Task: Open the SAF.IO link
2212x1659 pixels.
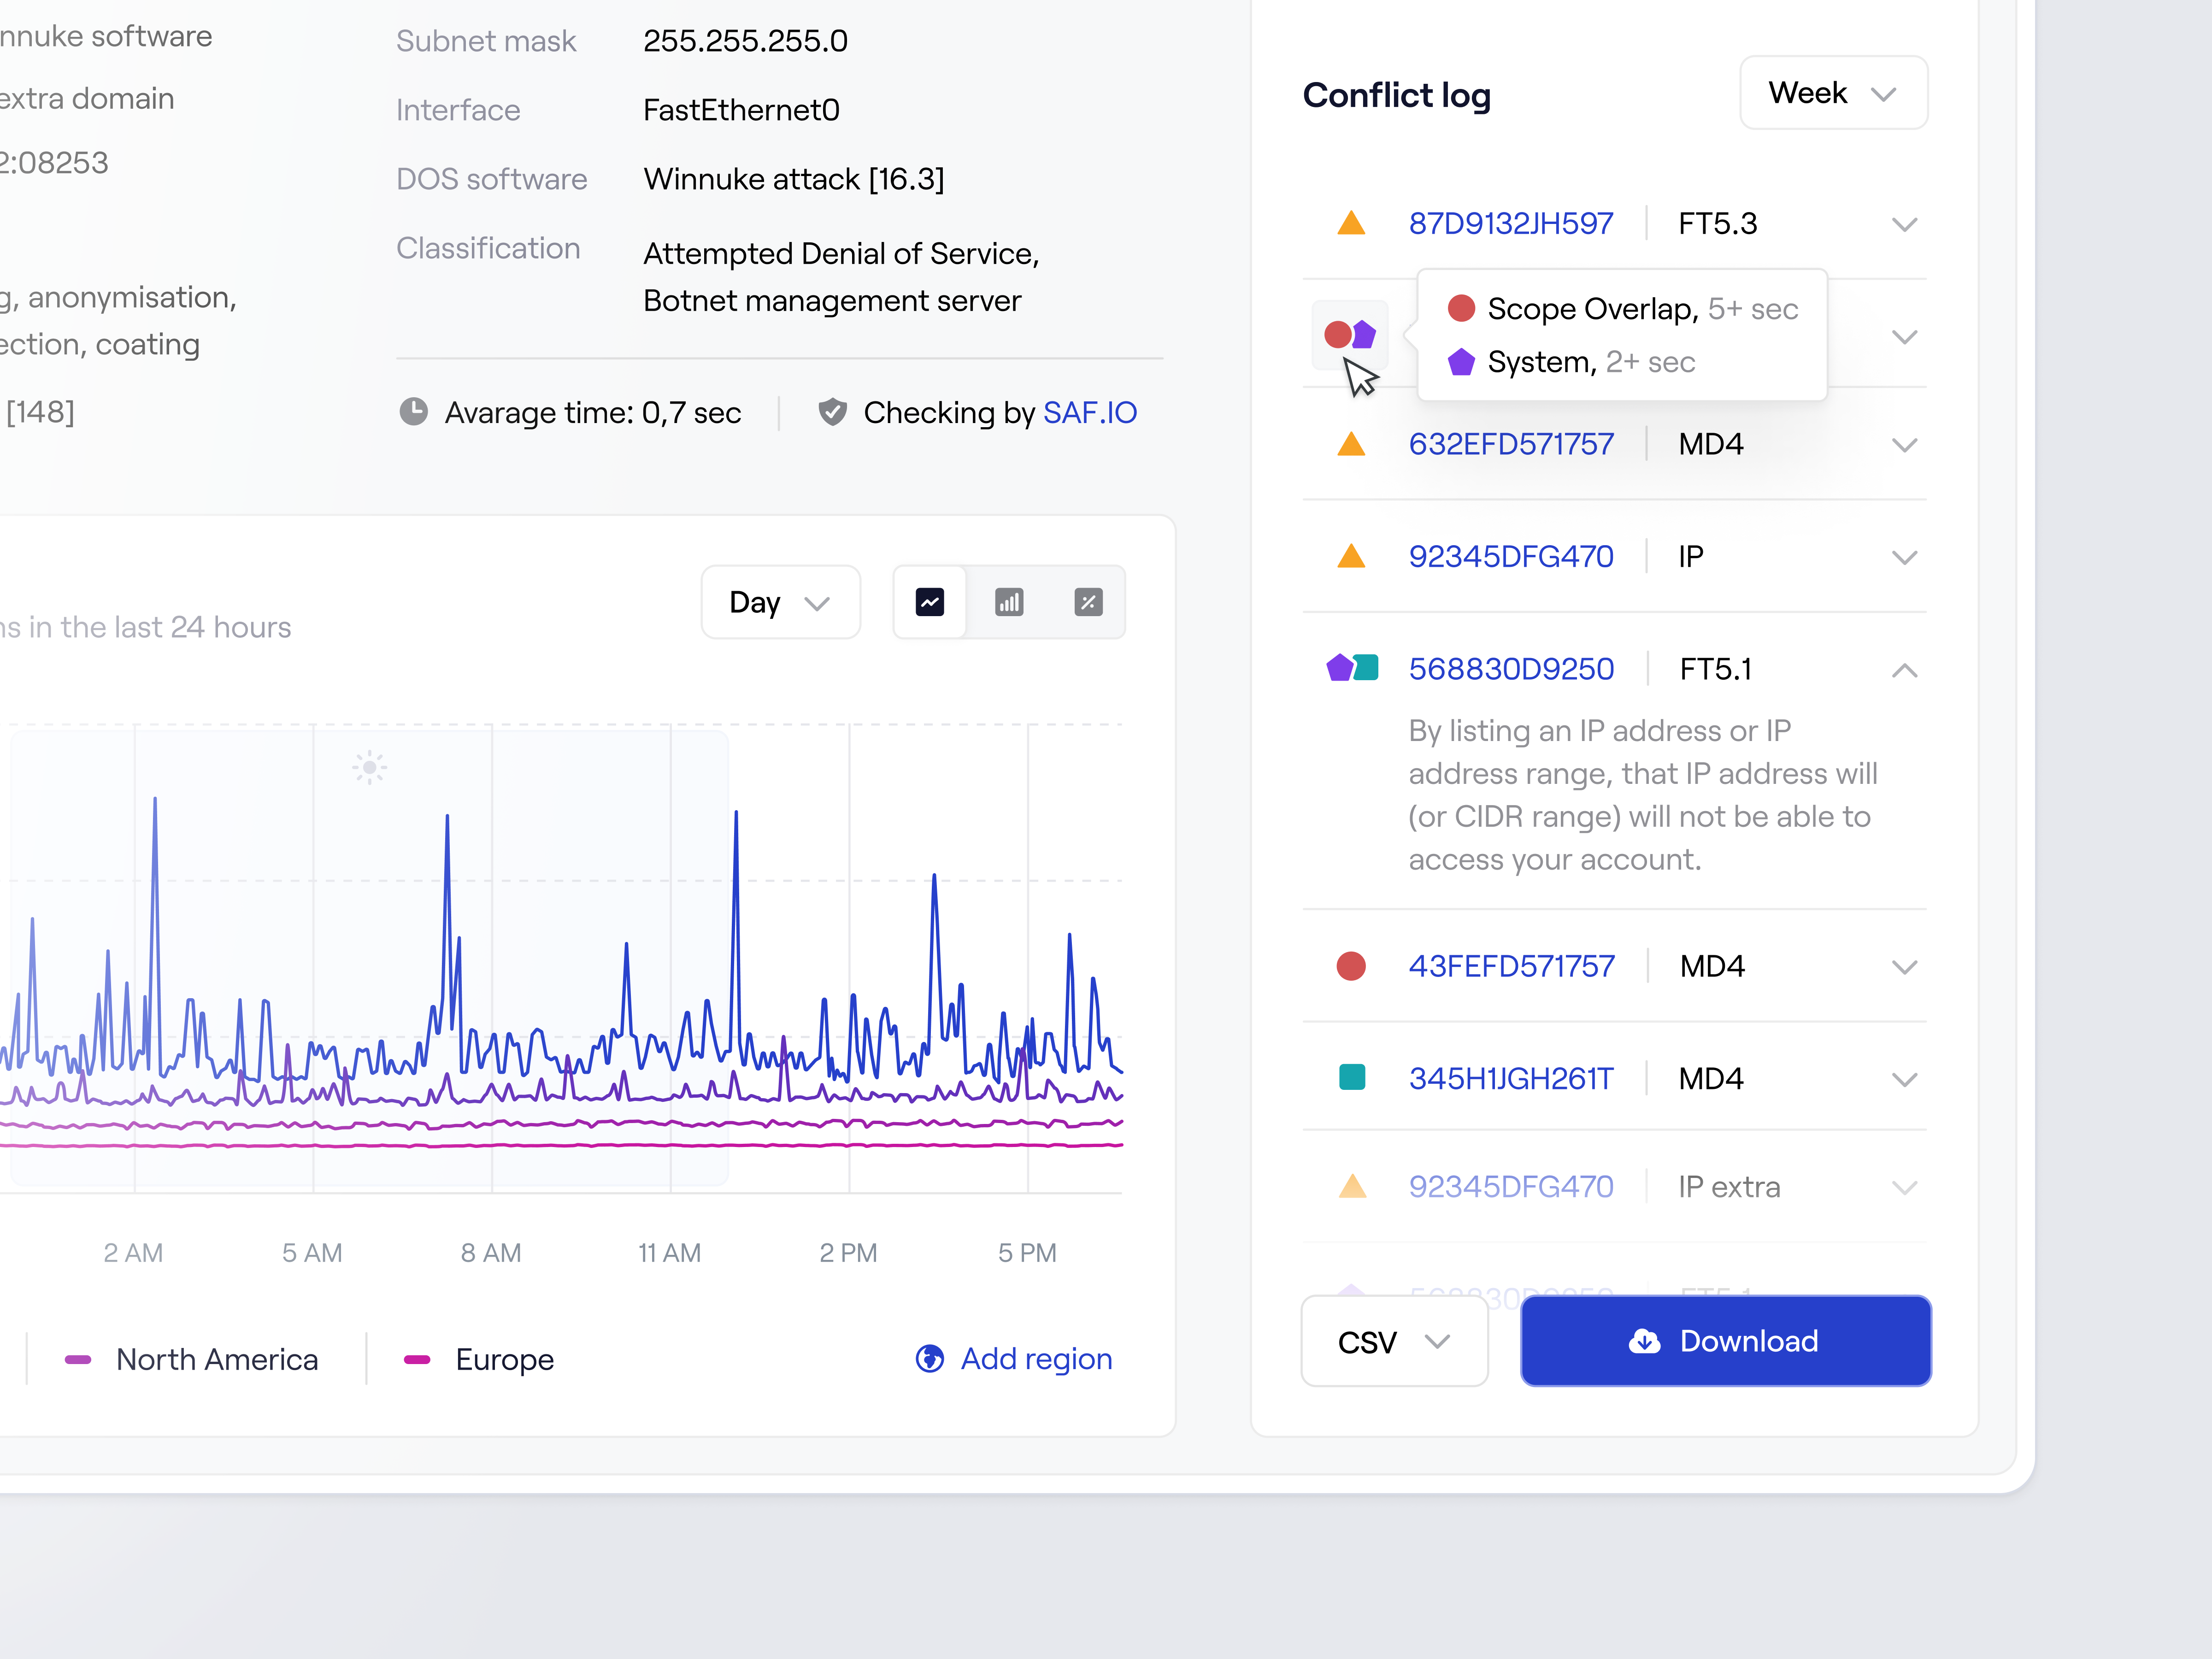Action: coord(1090,412)
